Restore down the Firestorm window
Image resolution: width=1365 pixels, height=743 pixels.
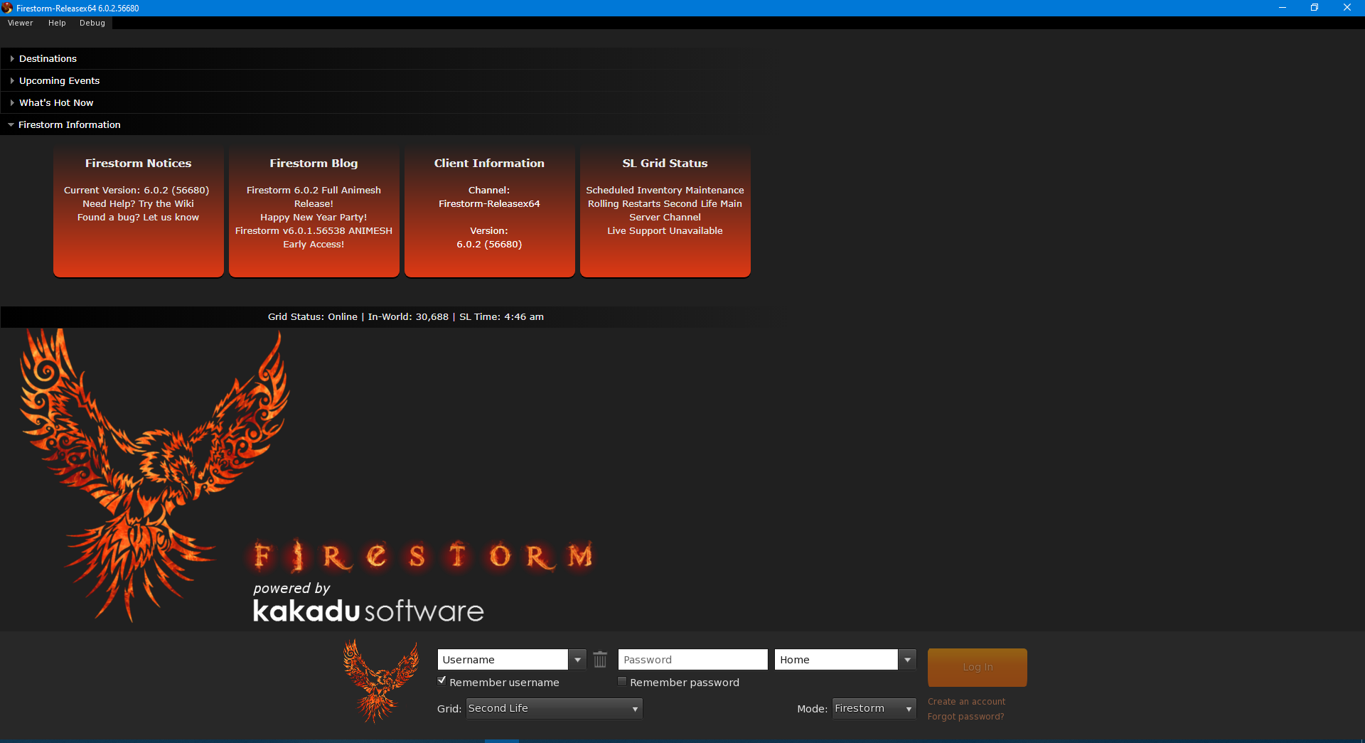(1315, 8)
